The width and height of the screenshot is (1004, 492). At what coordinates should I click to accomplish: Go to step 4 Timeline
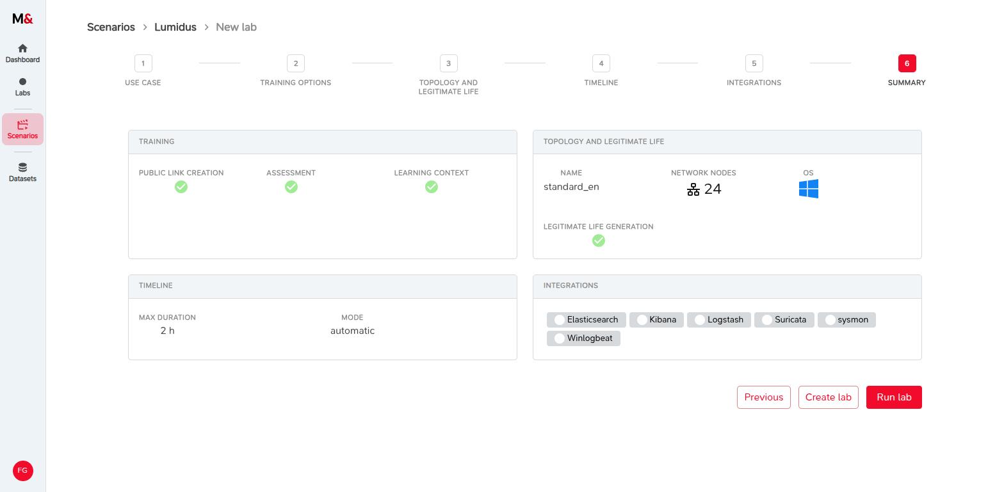[601, 70]
